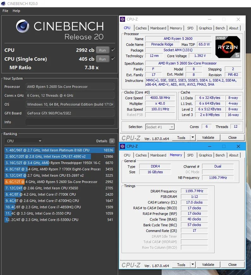Screen dimensions: 251x275
Task: Select Threadripper 1950X ranking entry
Action: 59,163
